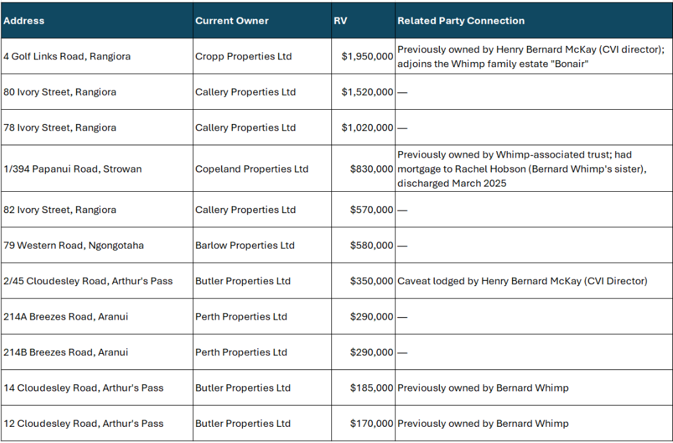
Task: Select the Rachel Hobson mortgage note cell
Action: (x=522, y=169)
